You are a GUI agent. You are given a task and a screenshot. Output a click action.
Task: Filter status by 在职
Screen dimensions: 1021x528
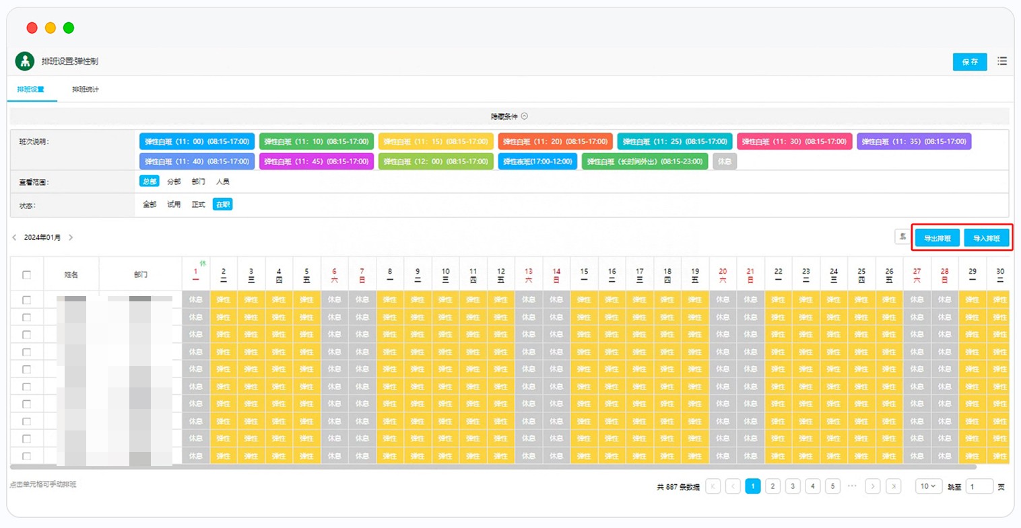[x=222, y=204]
